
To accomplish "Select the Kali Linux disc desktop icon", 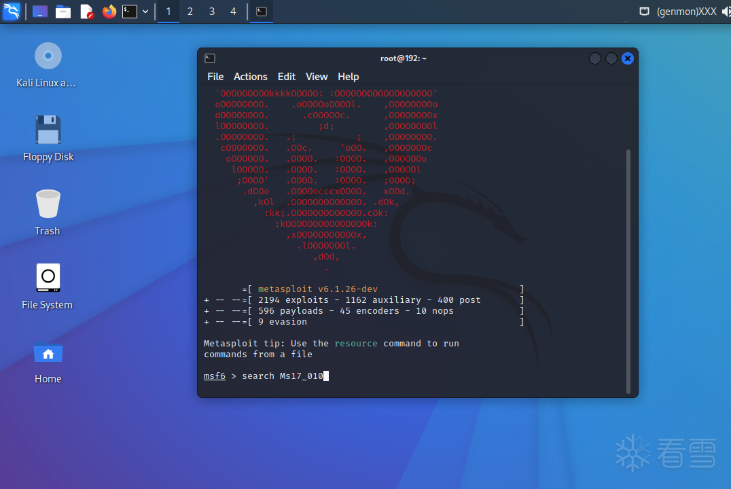I will (48, 65).
